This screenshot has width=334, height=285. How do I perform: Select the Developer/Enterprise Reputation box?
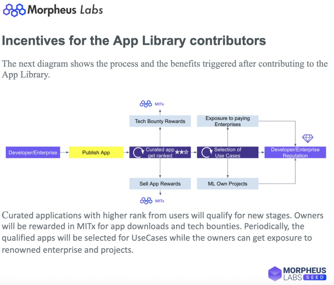tap(295, 152)
